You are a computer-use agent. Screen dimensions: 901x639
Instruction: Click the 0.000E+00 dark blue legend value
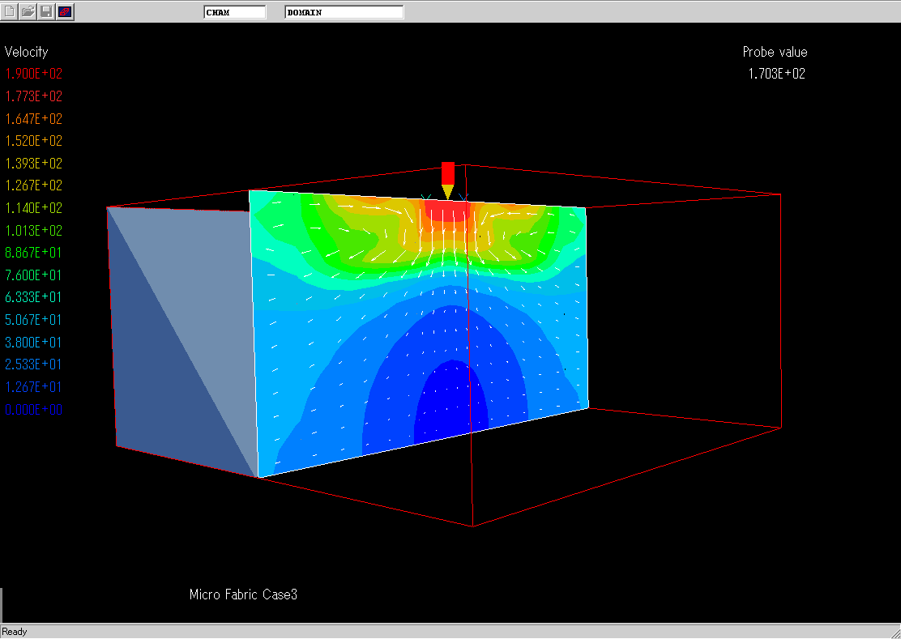(34, 410)
